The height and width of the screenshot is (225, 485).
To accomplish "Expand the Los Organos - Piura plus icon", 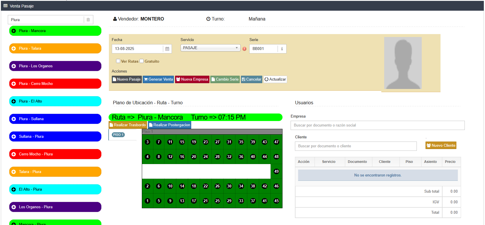I will [x=14, y=207].
